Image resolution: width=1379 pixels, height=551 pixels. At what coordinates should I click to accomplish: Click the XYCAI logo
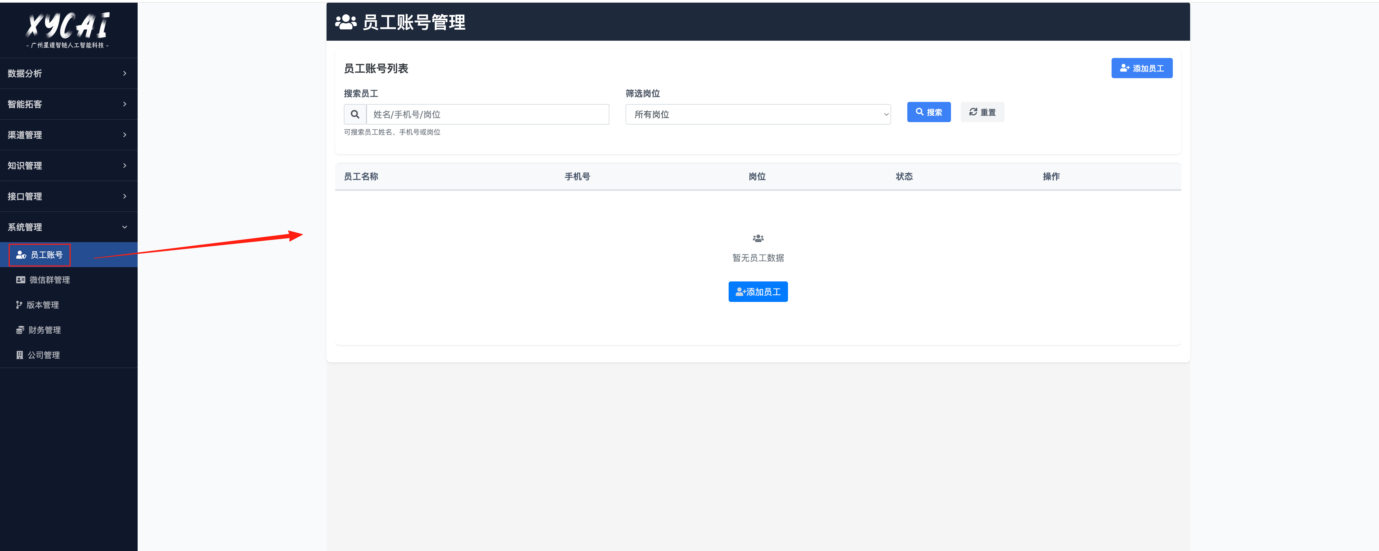68,30
